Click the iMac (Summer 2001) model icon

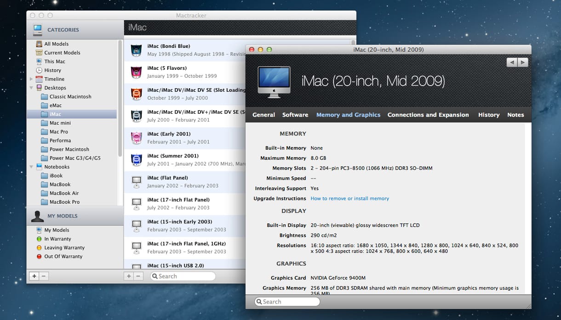[136, 160]
